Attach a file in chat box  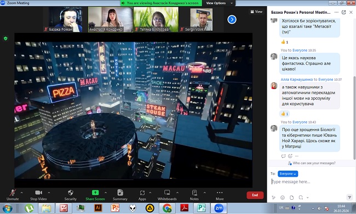[292, 198]
